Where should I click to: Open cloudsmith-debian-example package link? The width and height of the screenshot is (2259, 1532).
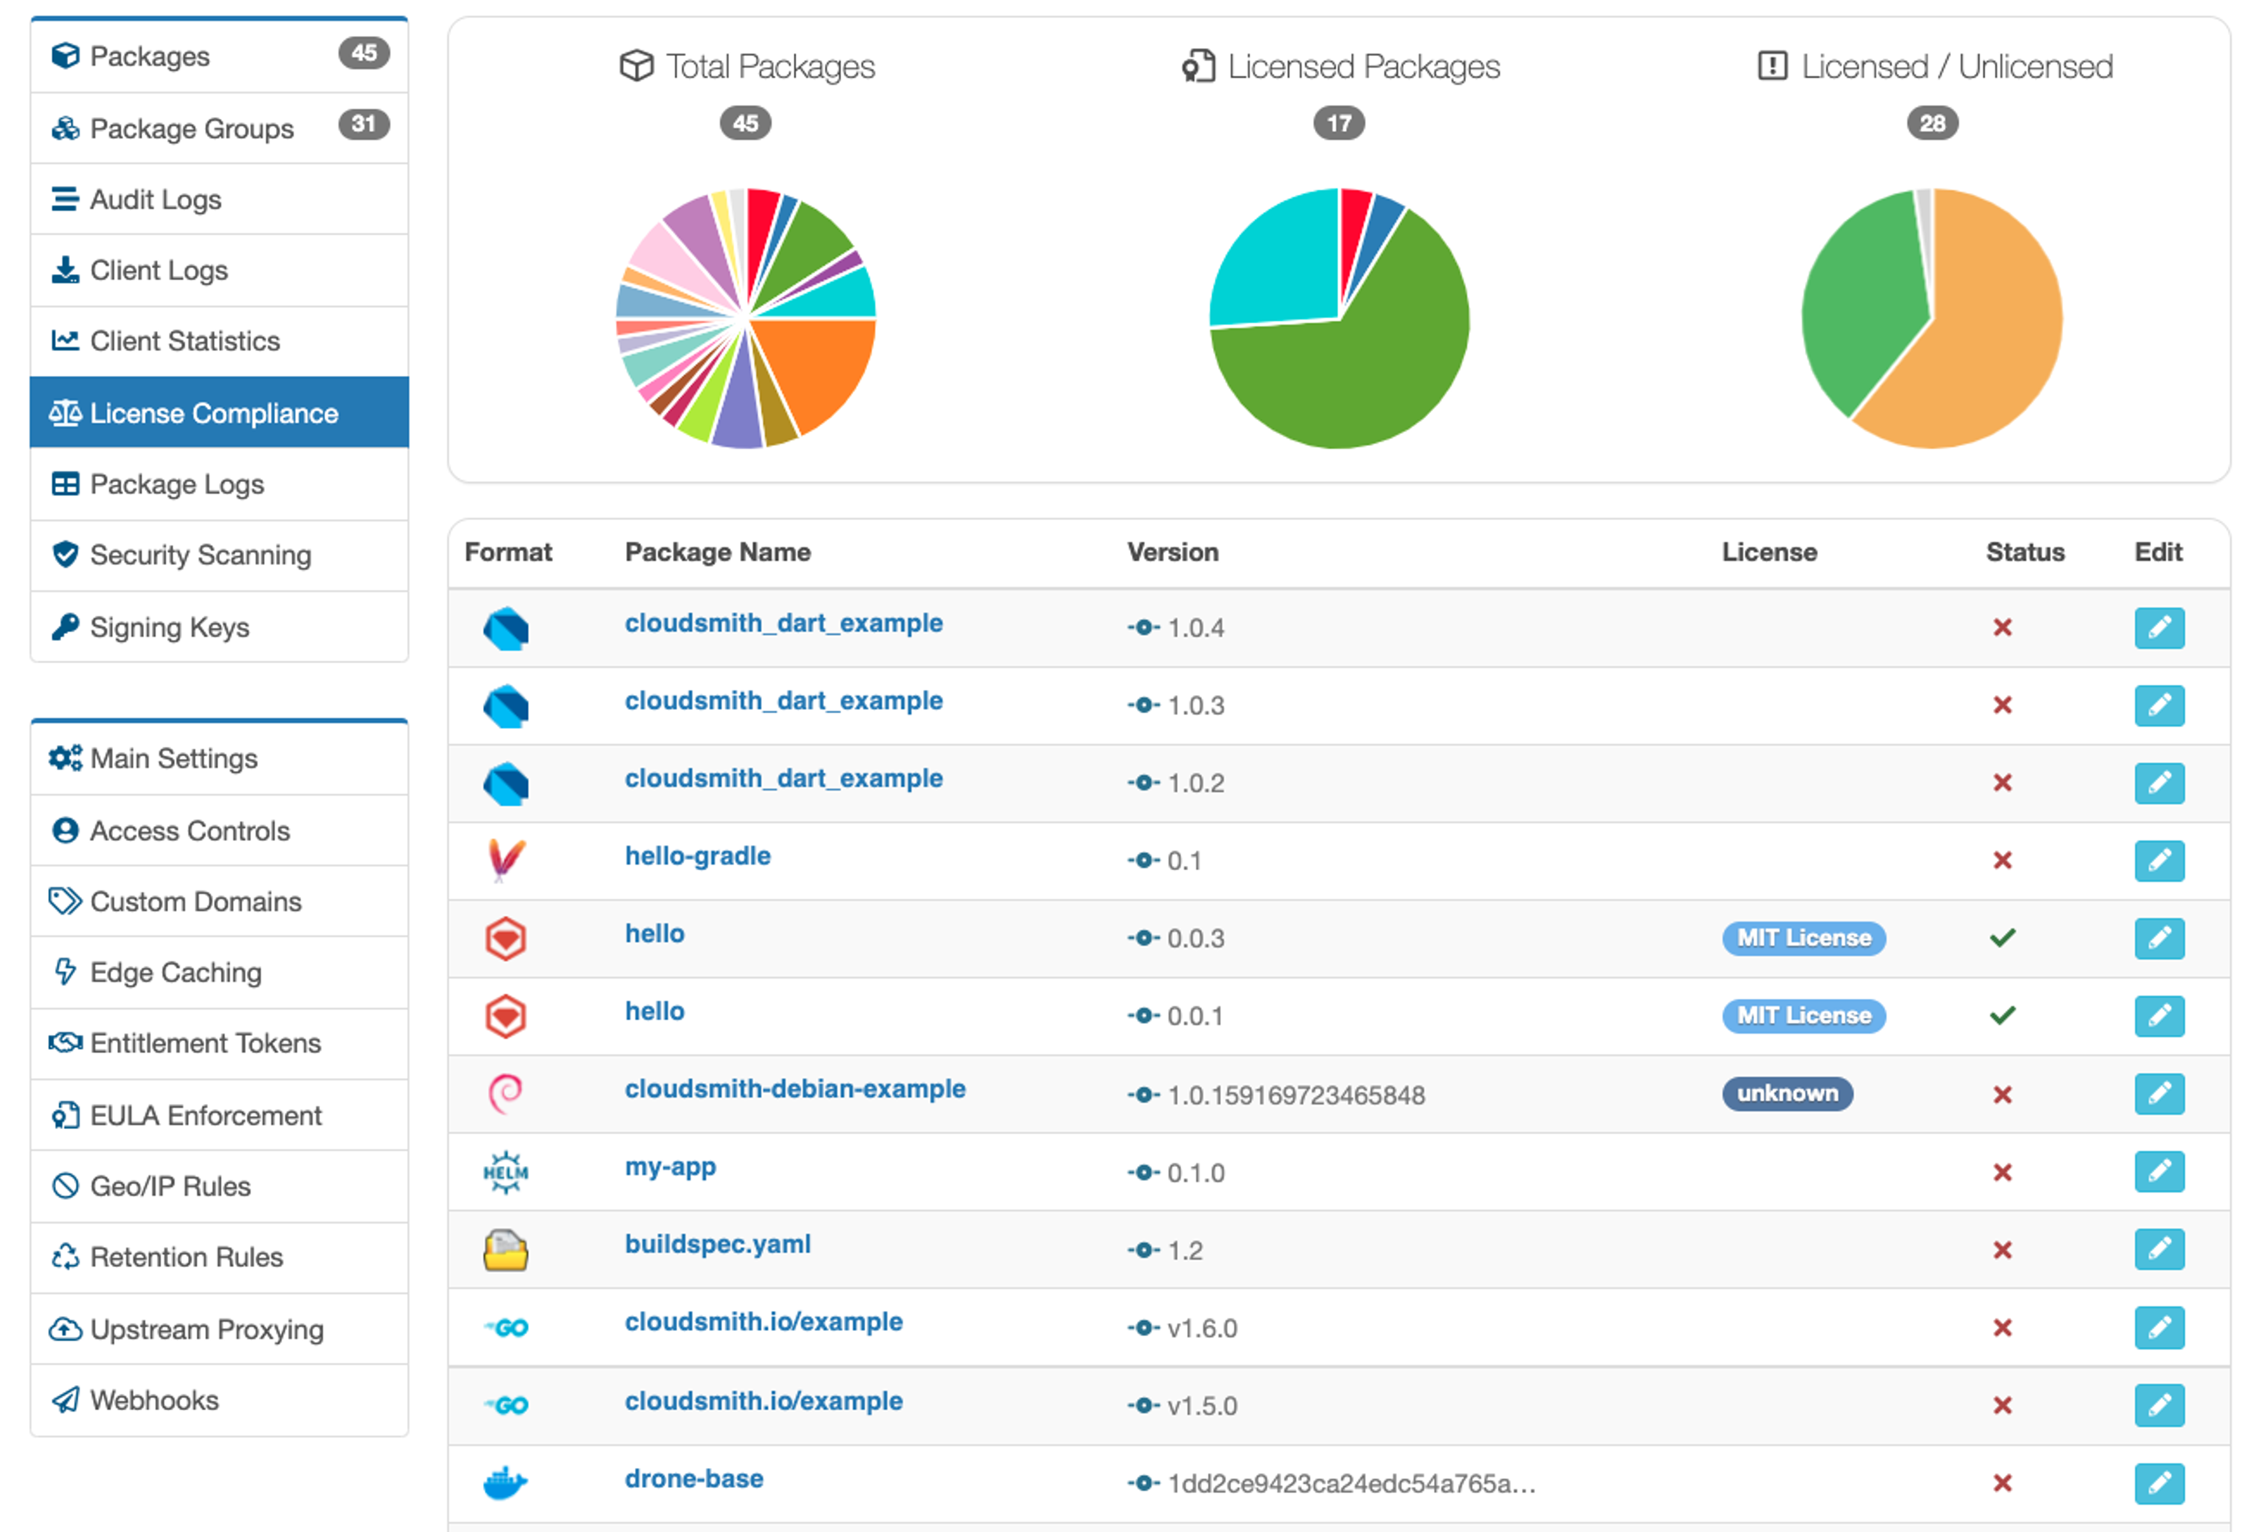click(x=795, y=1089)
